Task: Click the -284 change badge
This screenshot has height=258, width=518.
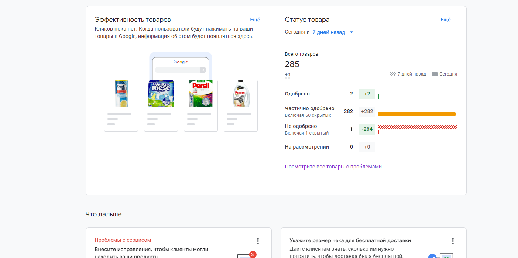Action: 367,129
